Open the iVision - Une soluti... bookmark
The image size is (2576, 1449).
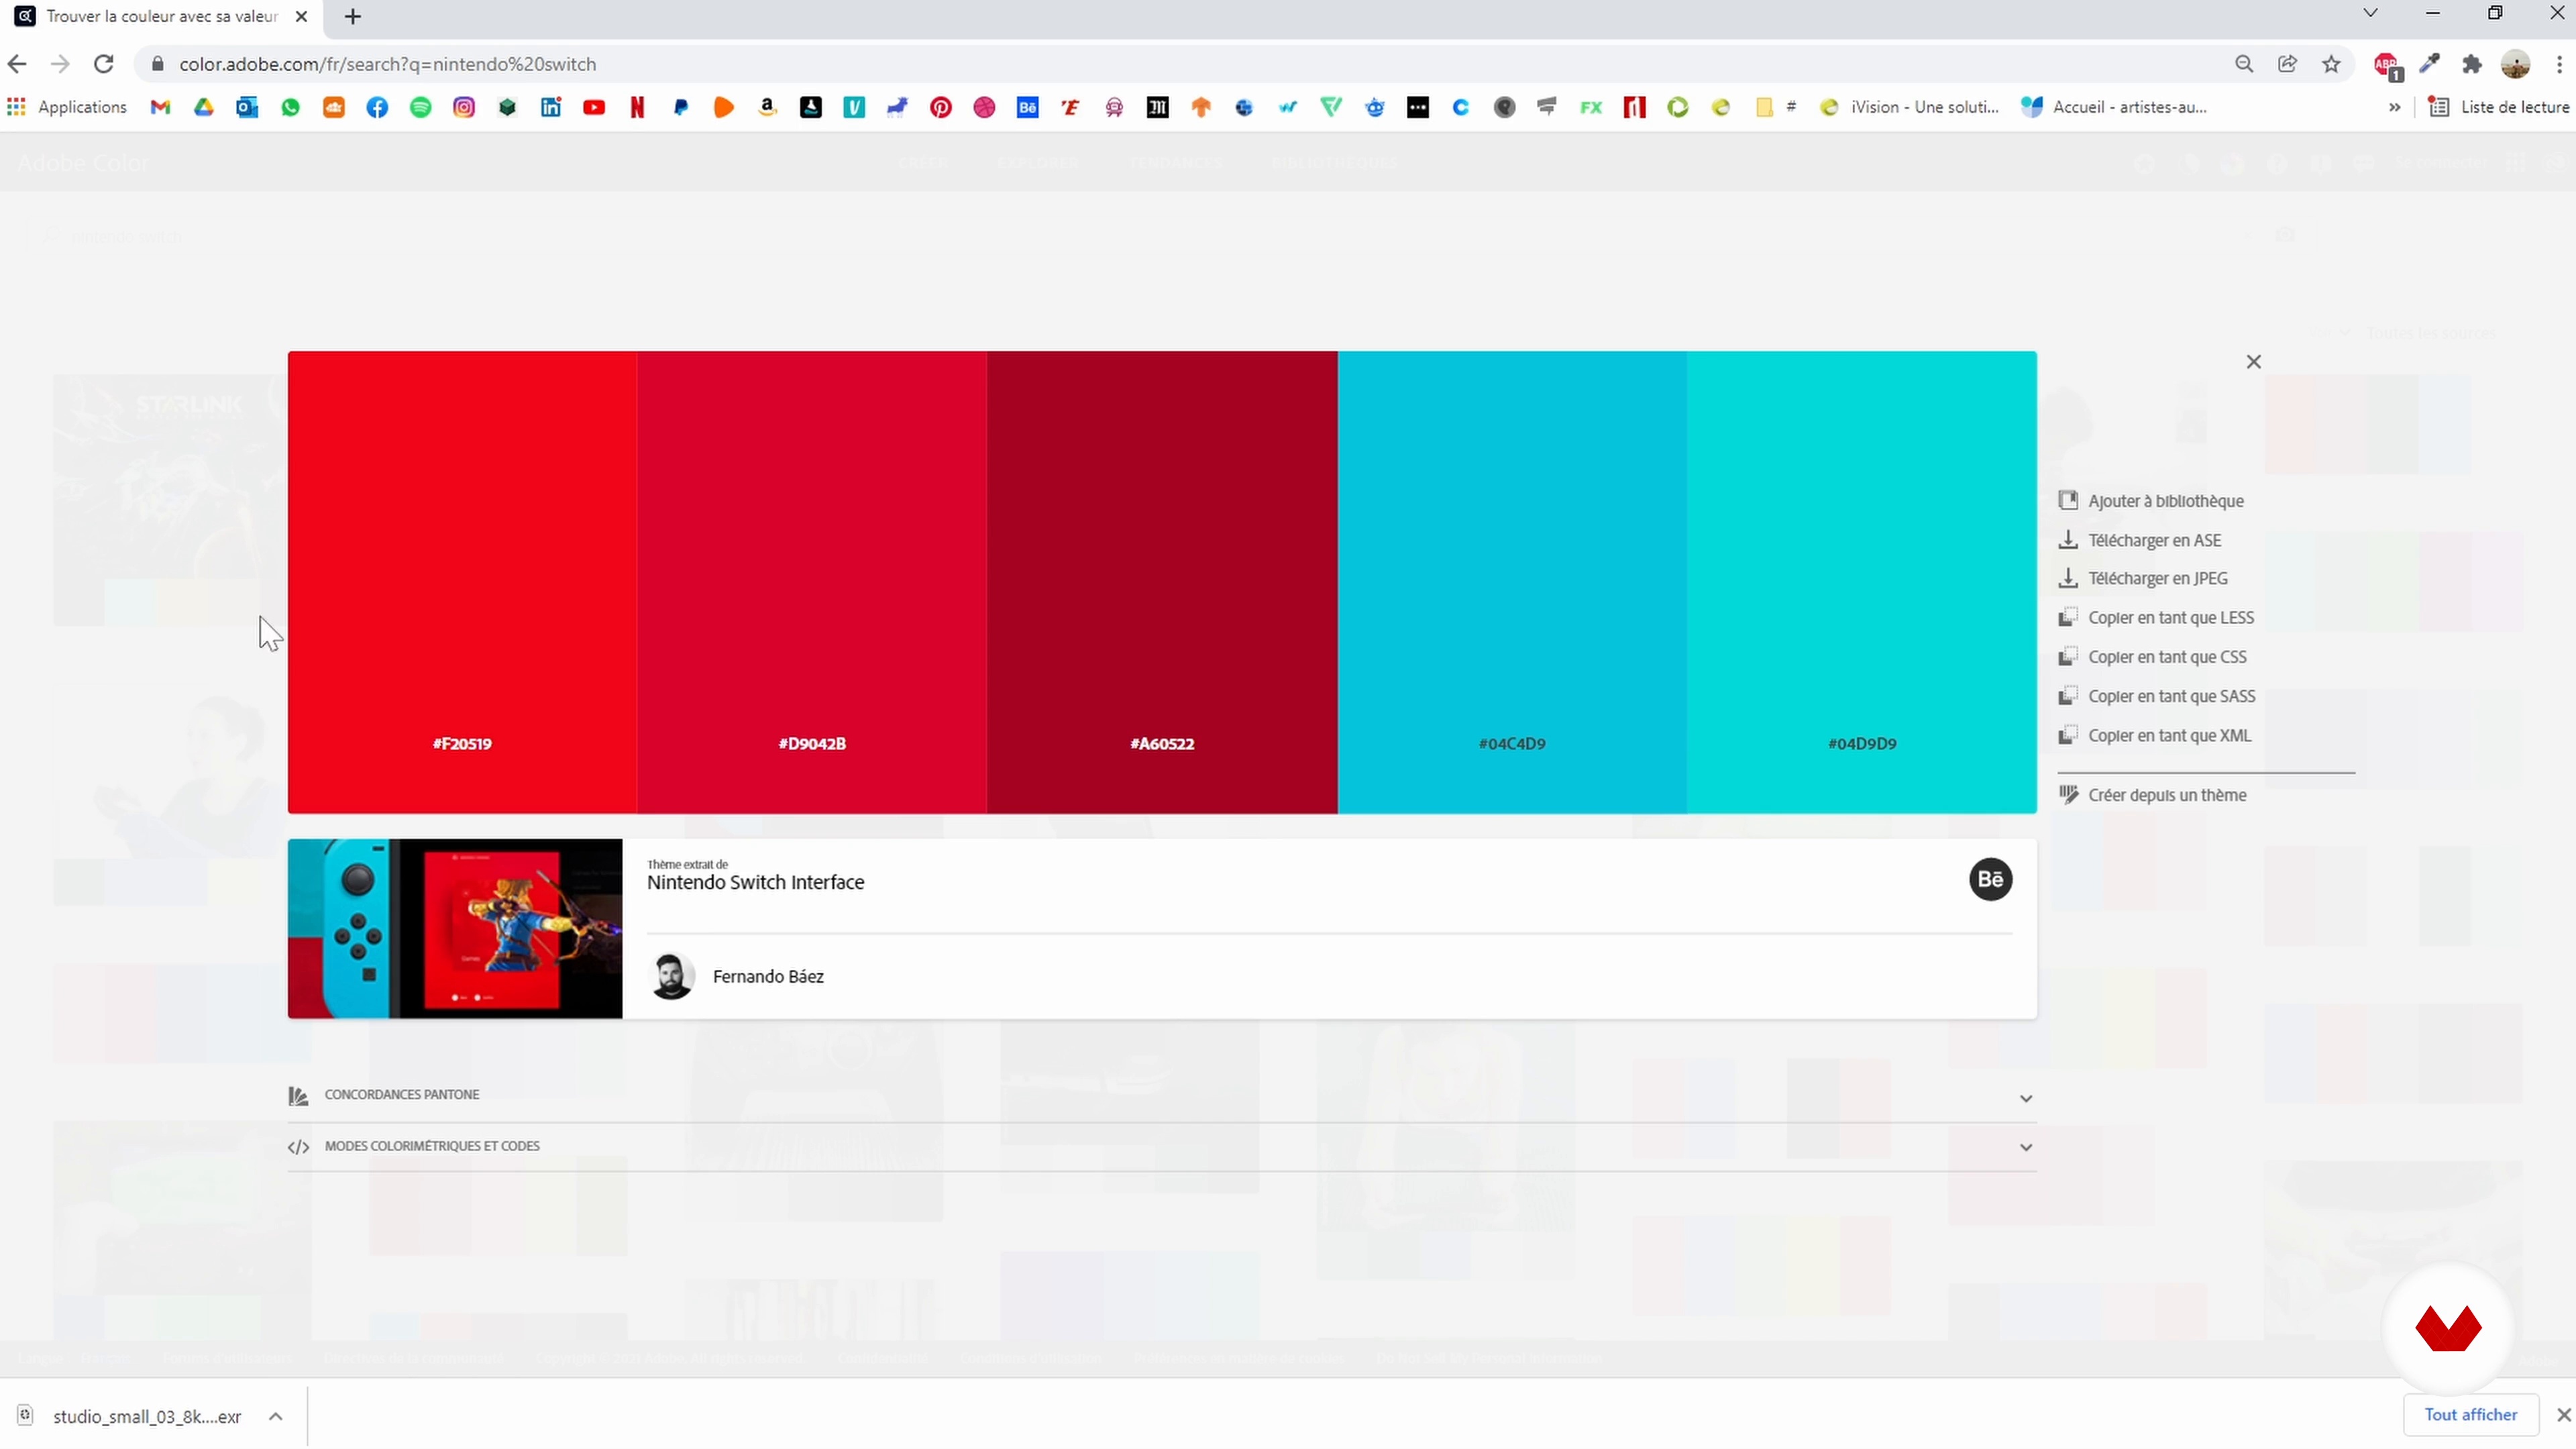(1910, 107)
